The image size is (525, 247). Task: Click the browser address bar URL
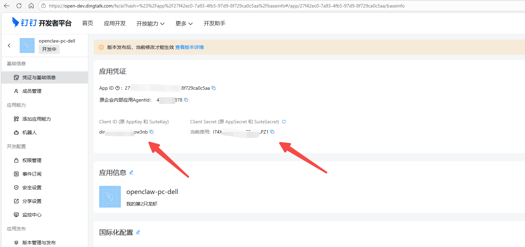pos(227,6)
